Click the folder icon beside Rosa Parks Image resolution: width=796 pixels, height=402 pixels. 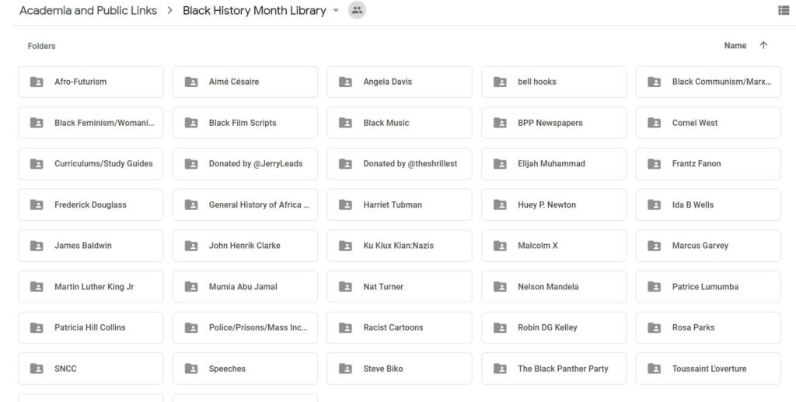(x=655, y=327)
